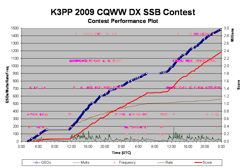
Task: Click the last QSOs marker at top-right end
Action: (221, 29)
